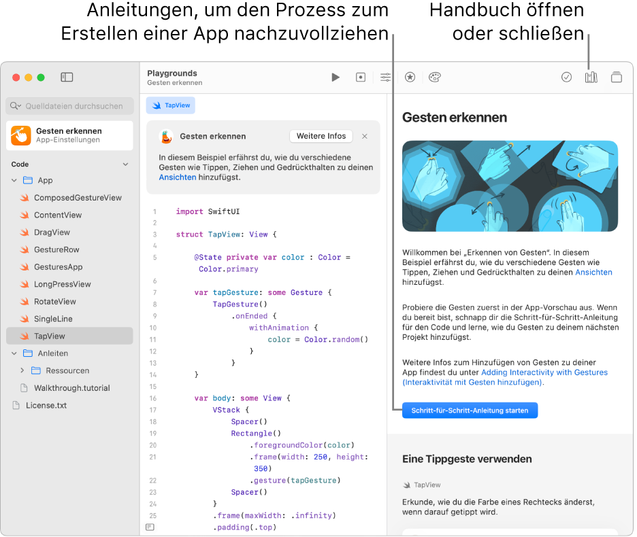637x537 pixels.
Task: Click the document icon beside License.txt
Action: pos(16,406)
